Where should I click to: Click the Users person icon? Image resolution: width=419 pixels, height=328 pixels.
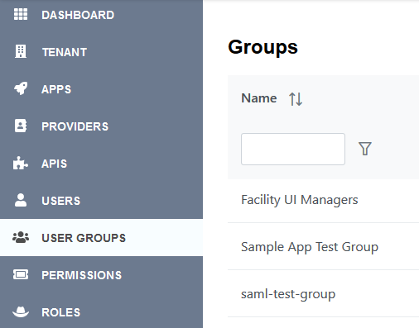[x=21, y=200]
